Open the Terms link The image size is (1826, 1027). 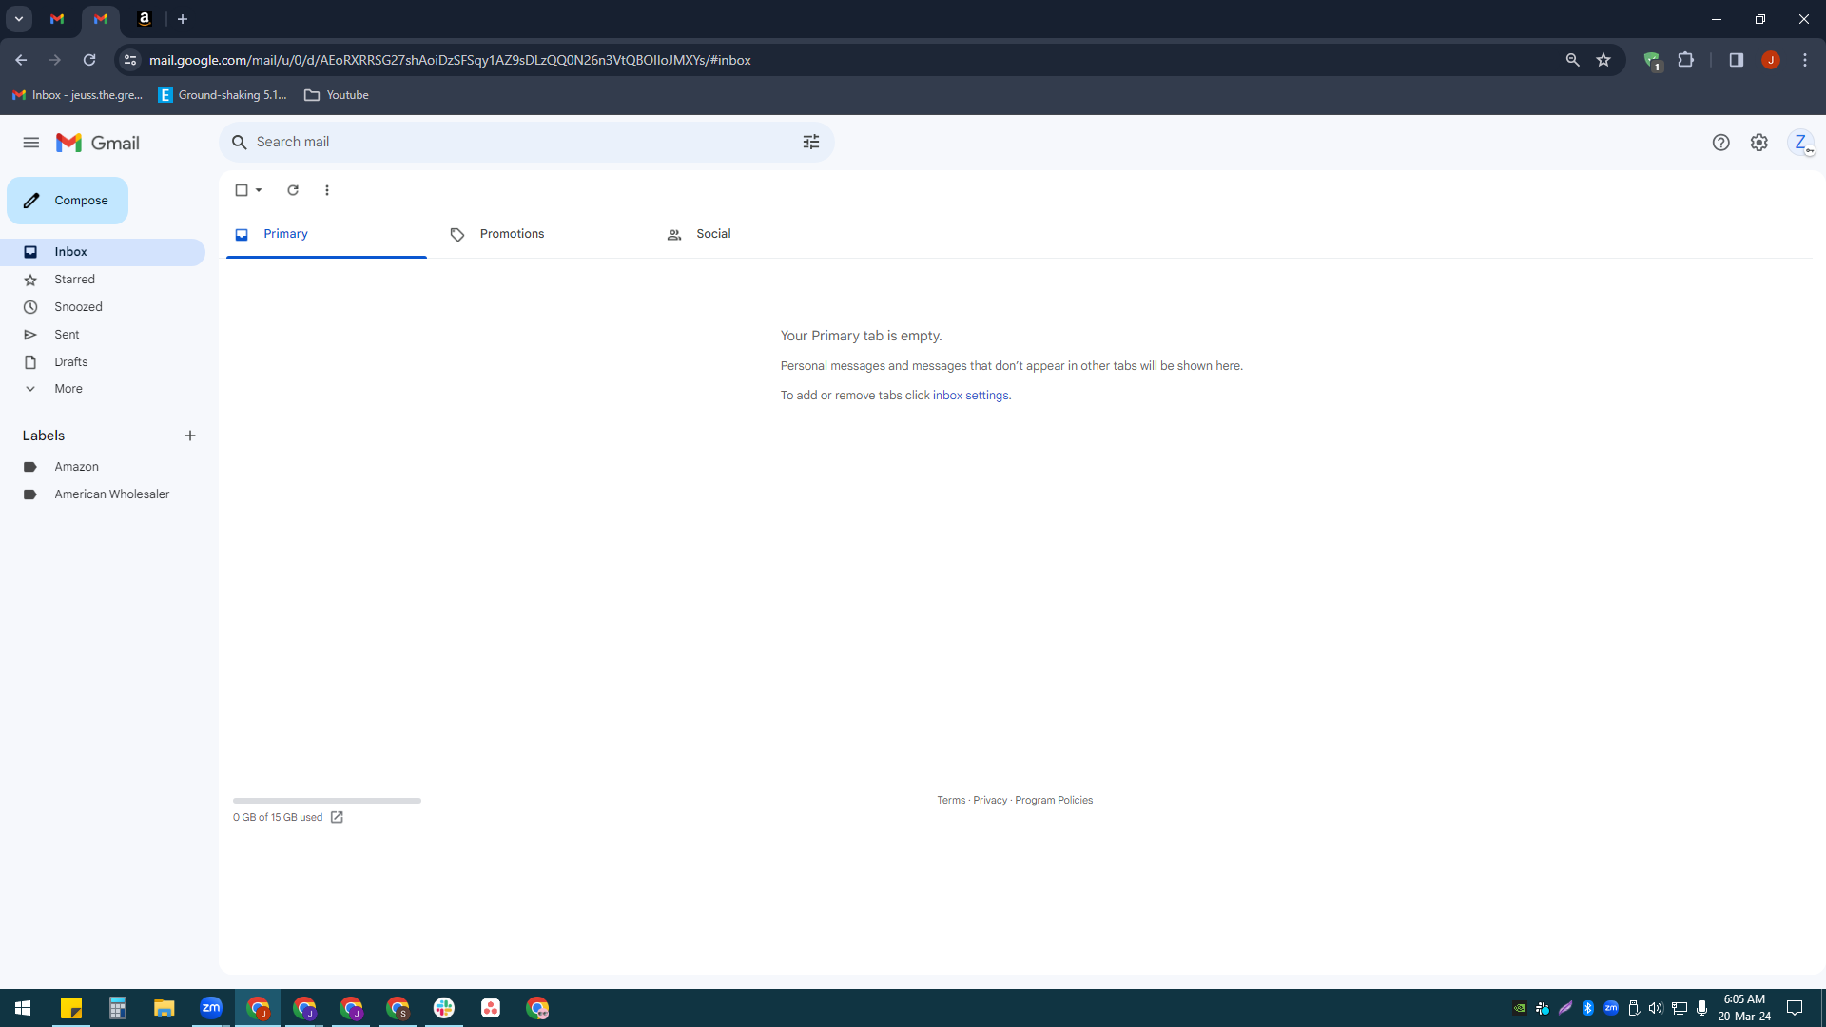pos(951,800)
